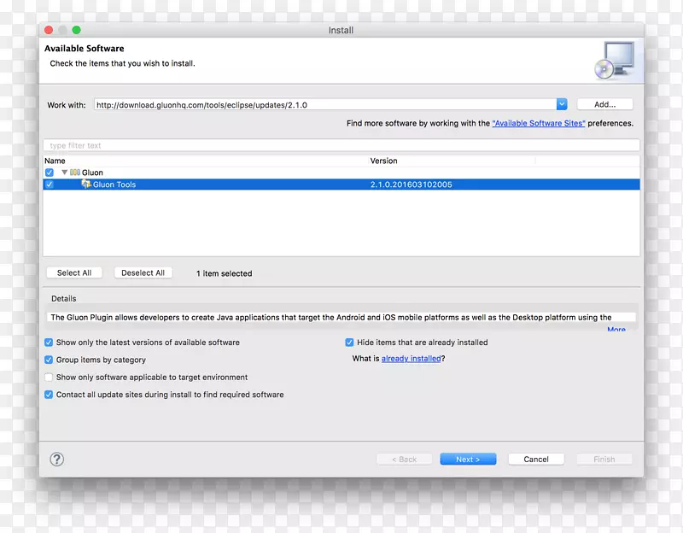The image size is (683, 533).
Task: Click the Deselect All button
Action: (143, 272)
